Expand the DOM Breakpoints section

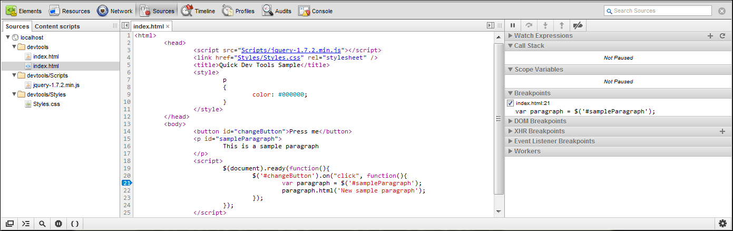510,121
